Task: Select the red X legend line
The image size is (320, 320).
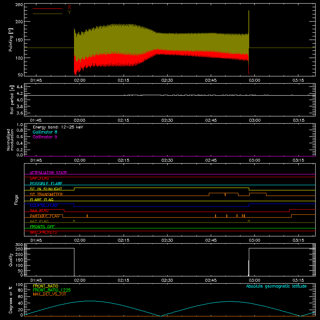Action: pyautogui.click(x=48, y=8)
